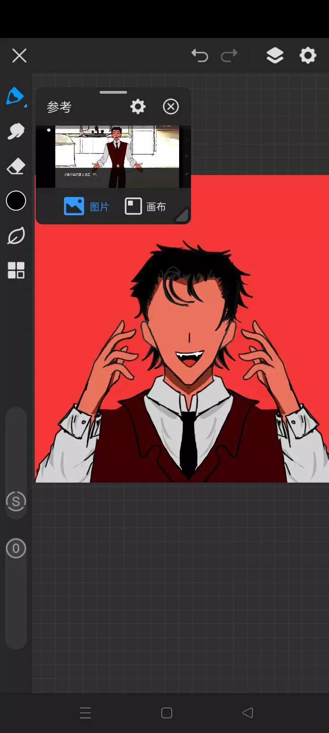Viewport: 329px width, 733px height.
Task: Open the four-squares tools grid
Action: (x=16, y=270)
